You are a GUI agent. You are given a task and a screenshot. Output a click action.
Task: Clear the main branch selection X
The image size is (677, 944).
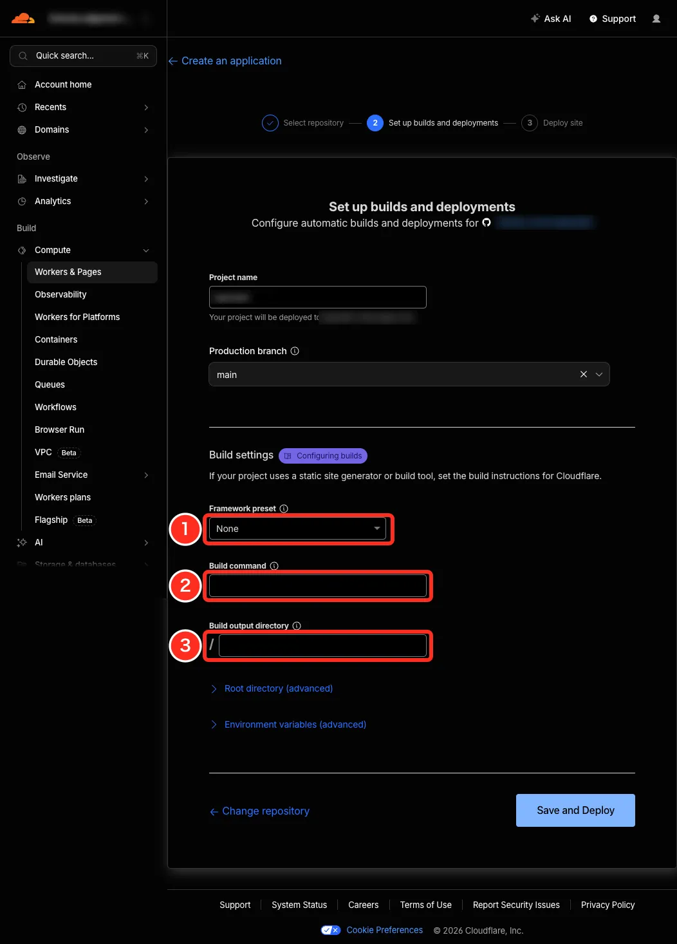coord(584,374)
